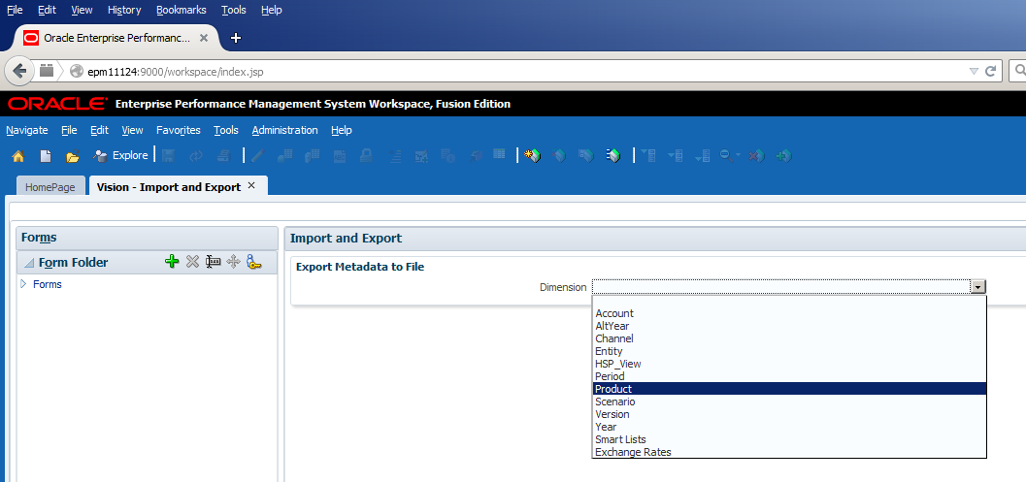Click the greyed-out Refresh arrows icon
Image resolution: width=1026 pixels, height=482 pixels.
click(x=196, y=155)
